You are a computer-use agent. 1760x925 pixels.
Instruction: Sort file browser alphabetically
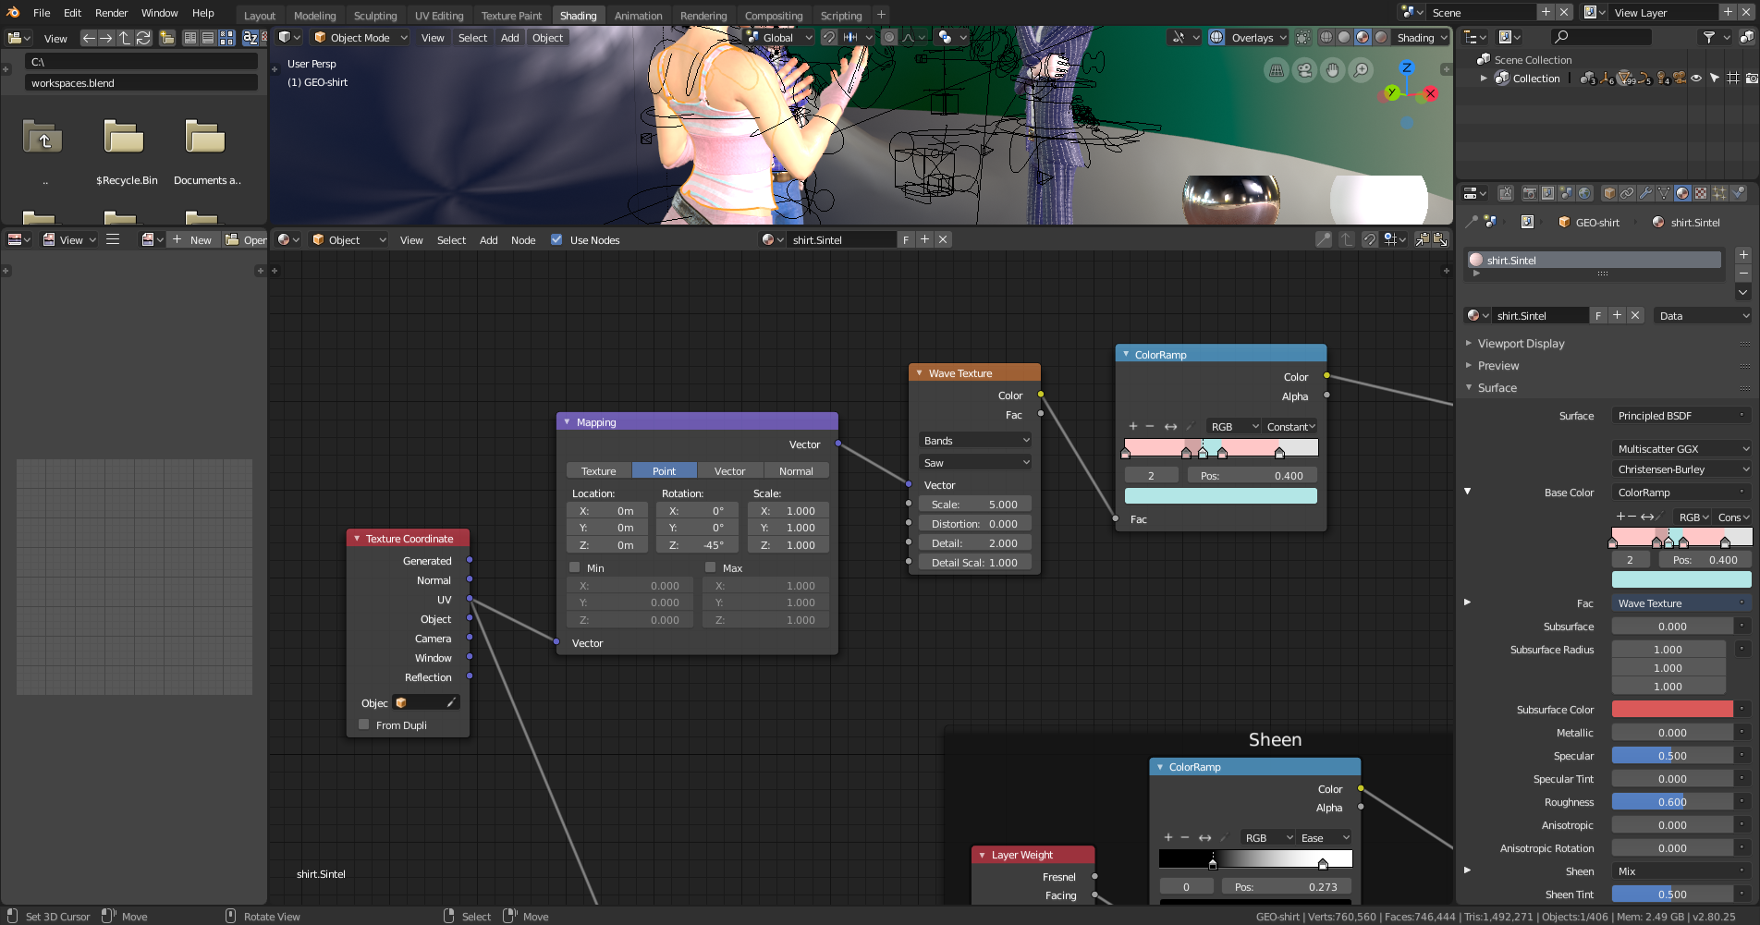(x=251, y=38)
